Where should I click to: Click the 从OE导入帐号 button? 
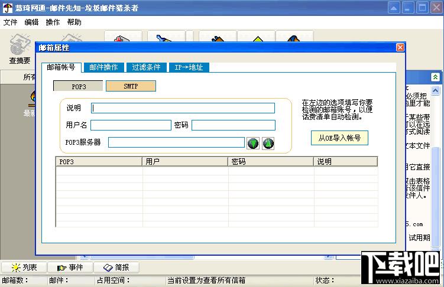pyautogui.click(x=339, y=138)
